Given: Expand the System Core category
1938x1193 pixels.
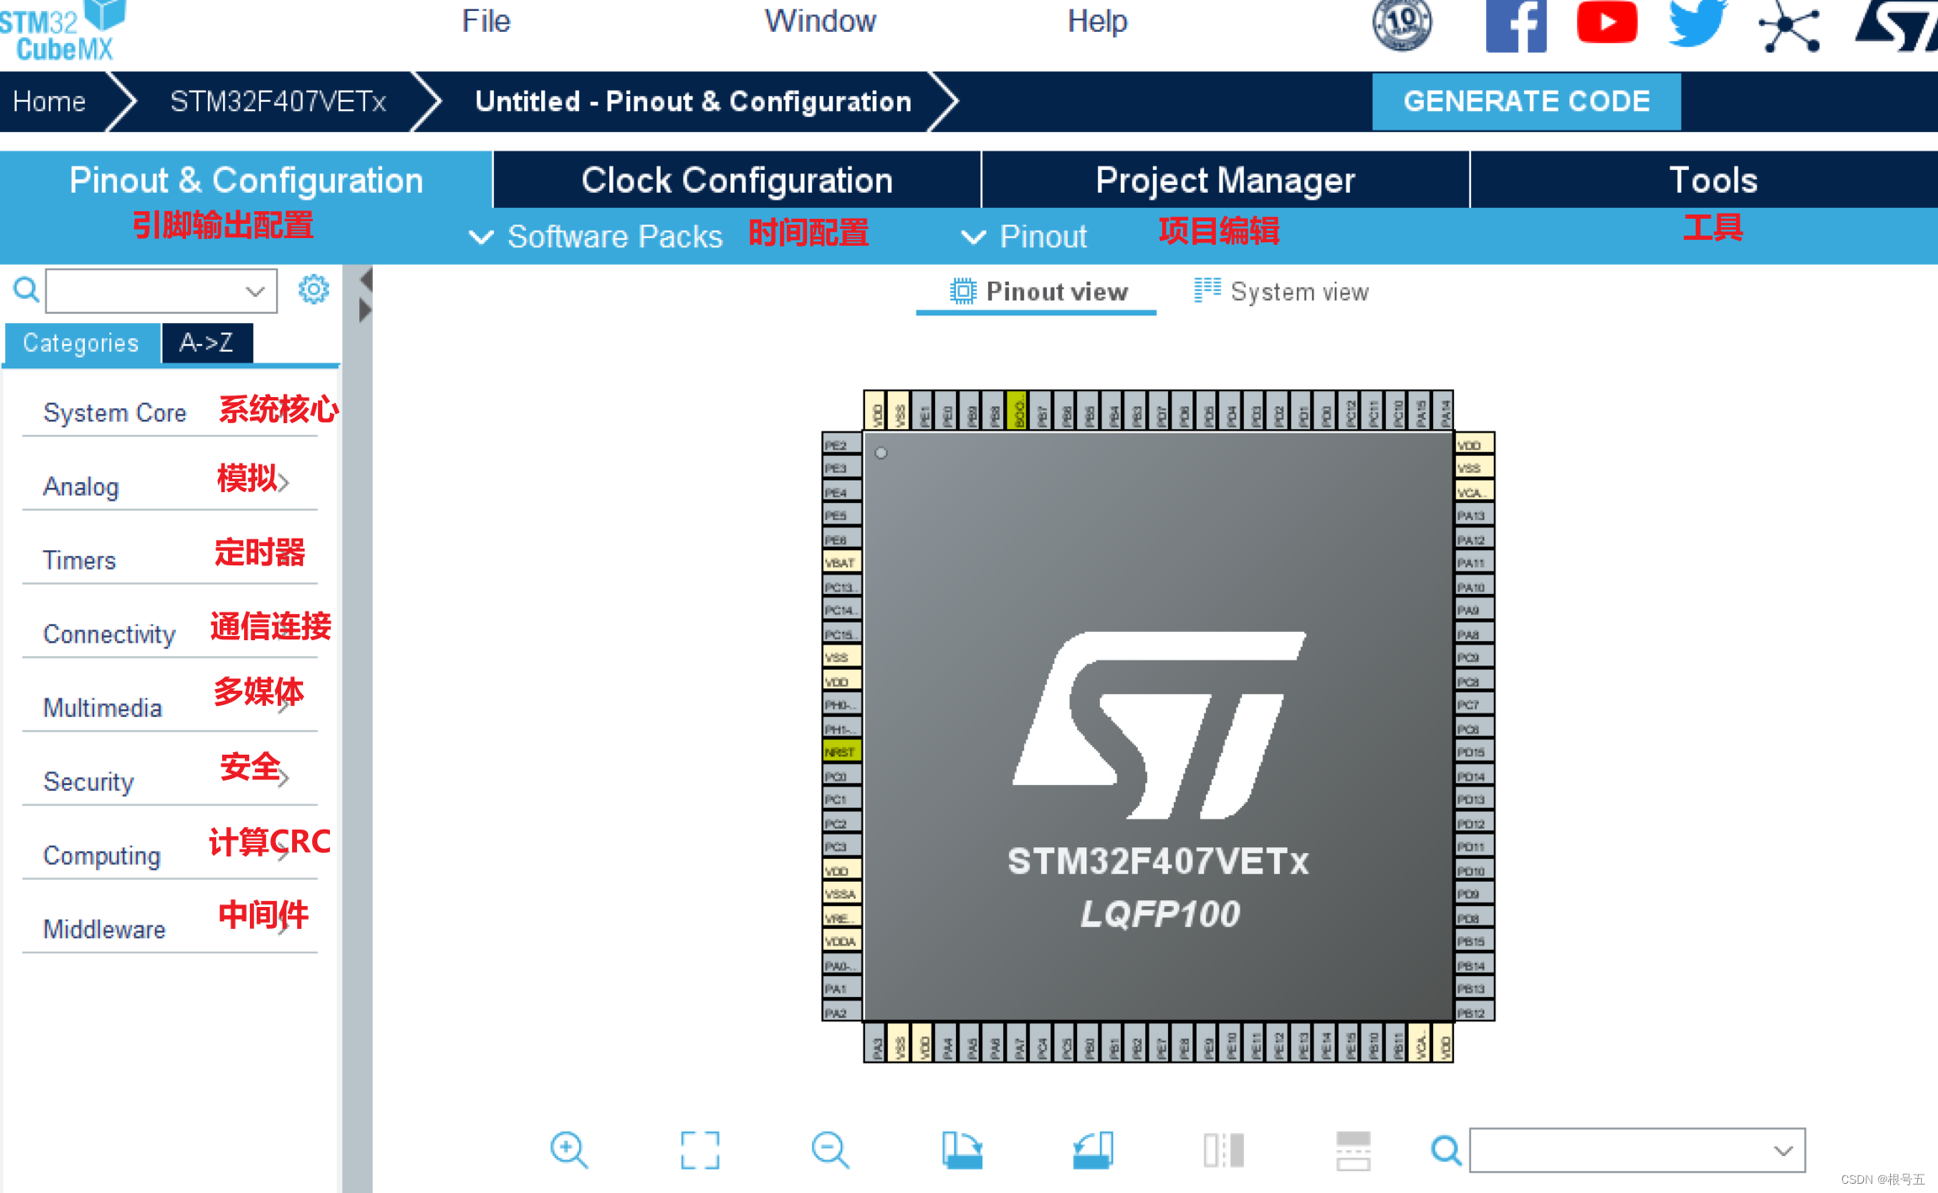Looking at the screenshot, I should [114, 413].
